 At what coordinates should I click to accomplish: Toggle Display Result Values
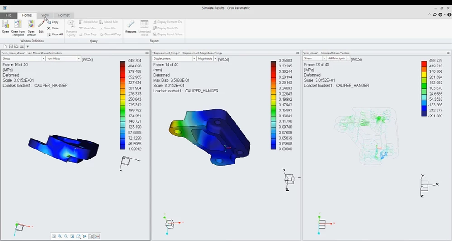pos(168,34)
